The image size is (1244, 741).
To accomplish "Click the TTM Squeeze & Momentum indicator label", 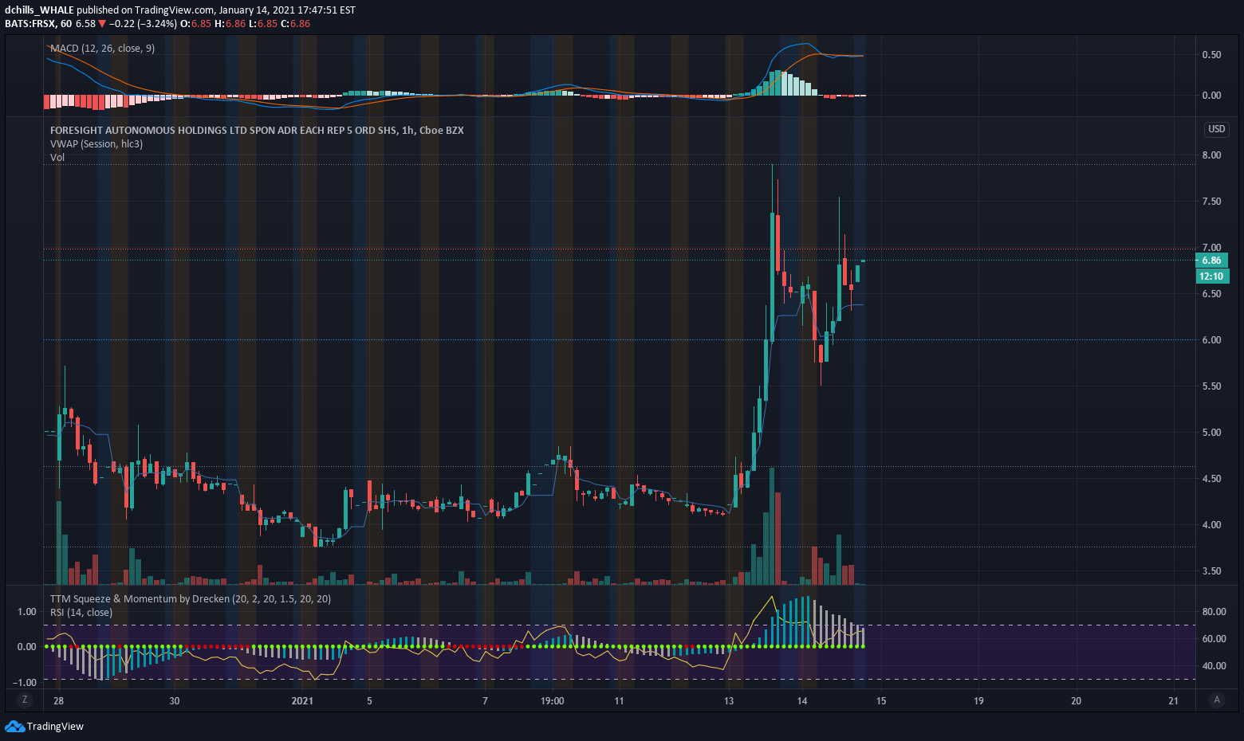I will coord(190,599).
